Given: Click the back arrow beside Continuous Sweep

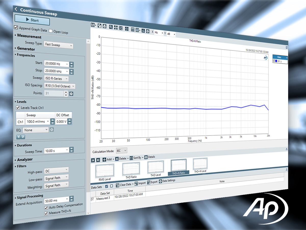Looking at the screenshot, I should (16, 9).
